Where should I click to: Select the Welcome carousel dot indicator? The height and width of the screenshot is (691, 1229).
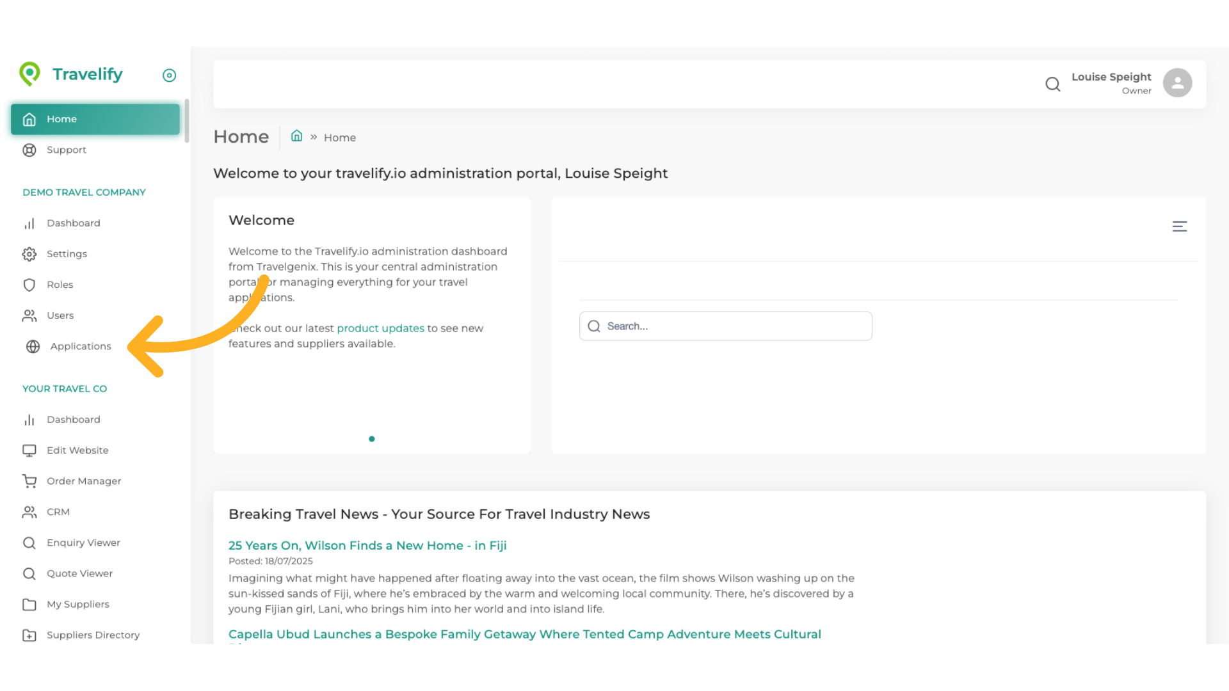[372, 439]
